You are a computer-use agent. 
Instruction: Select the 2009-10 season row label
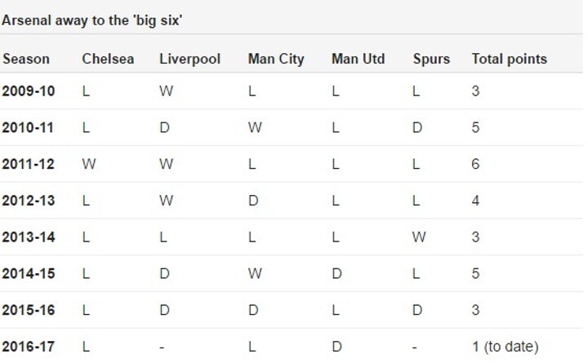pos(29,91)
